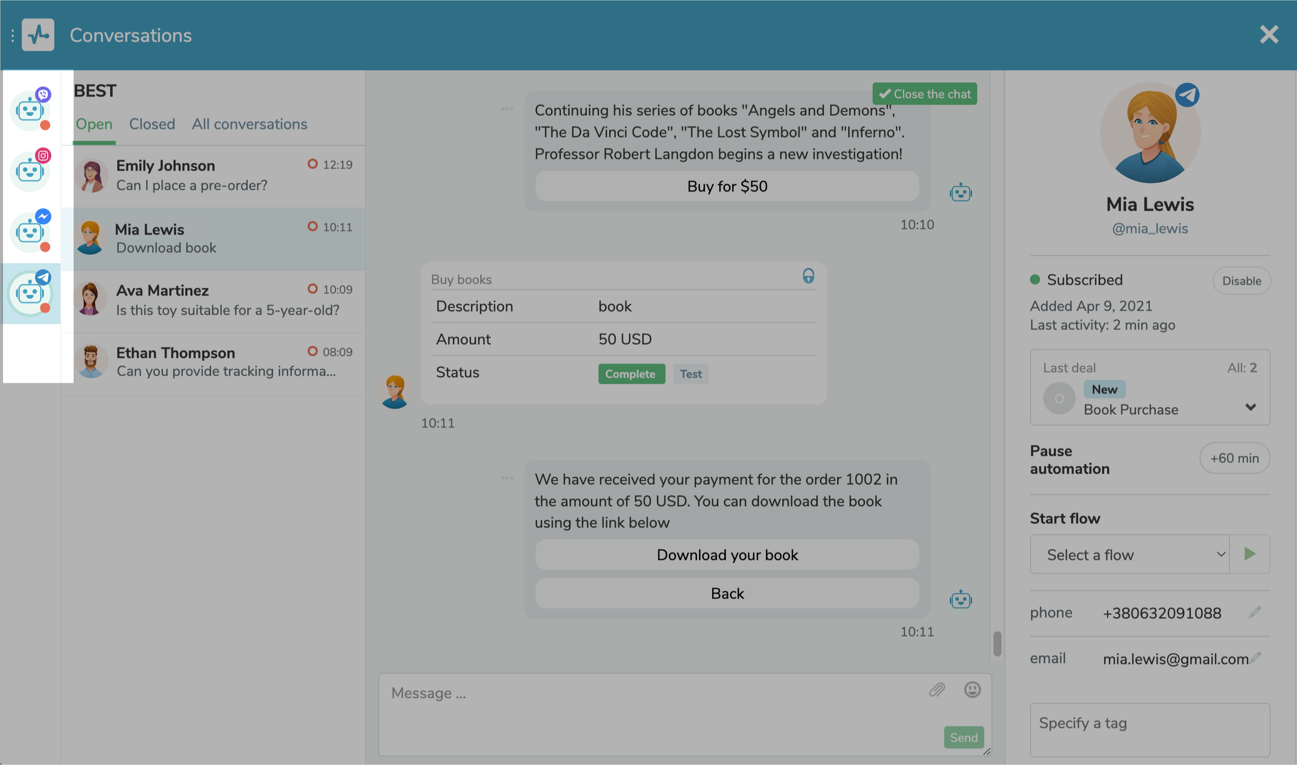
Task: Click the emoji icon in message input
Action: [972, 689]
